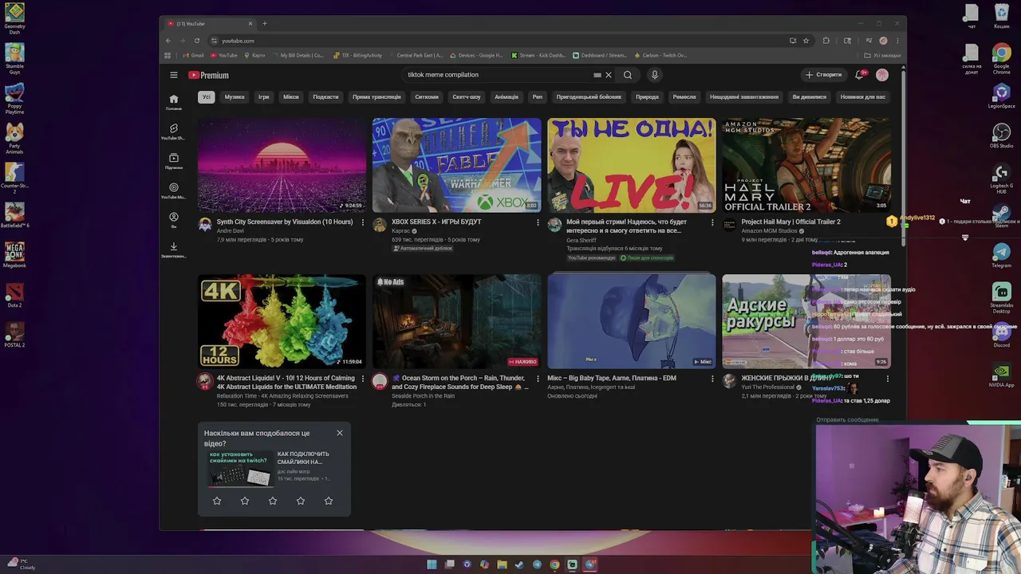Screen dimensions: 1021x574
Task: Open YouTube Music from the sidebar
Action: pyautogui.click(x=173, y=191)
